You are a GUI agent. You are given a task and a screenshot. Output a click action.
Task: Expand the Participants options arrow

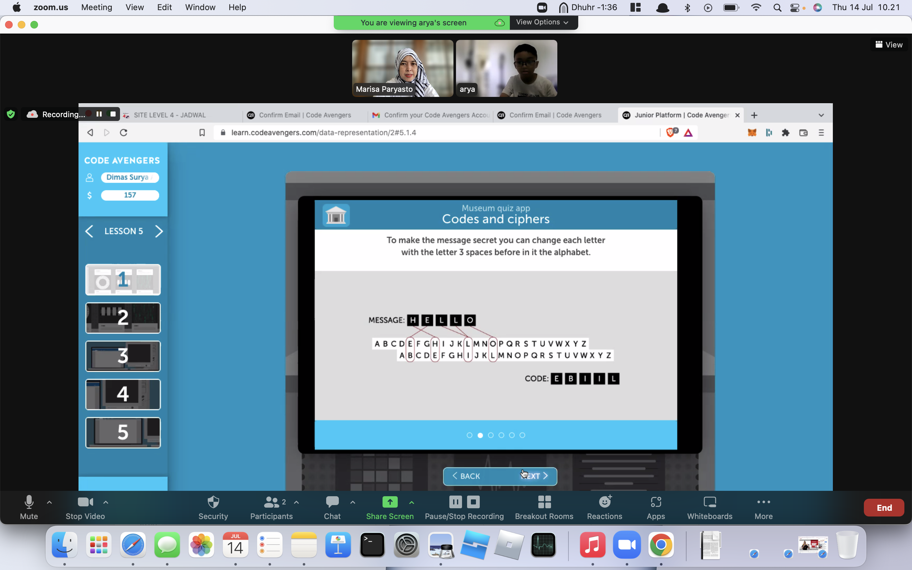[297, 502]
